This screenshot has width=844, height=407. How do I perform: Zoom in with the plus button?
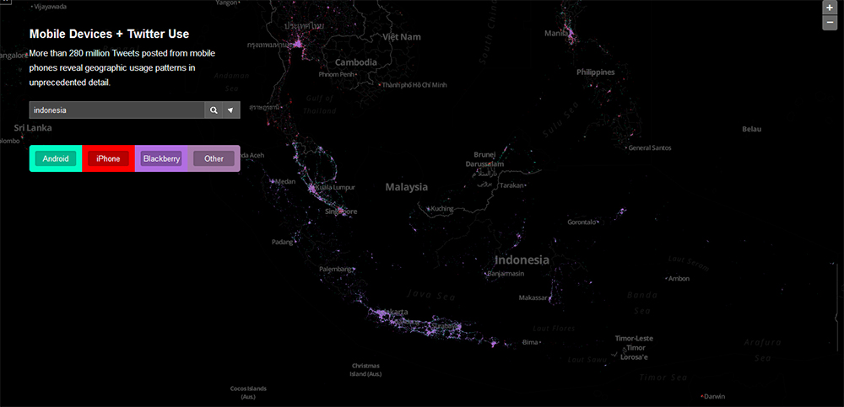pyautogui.click(x=830, y=8)
